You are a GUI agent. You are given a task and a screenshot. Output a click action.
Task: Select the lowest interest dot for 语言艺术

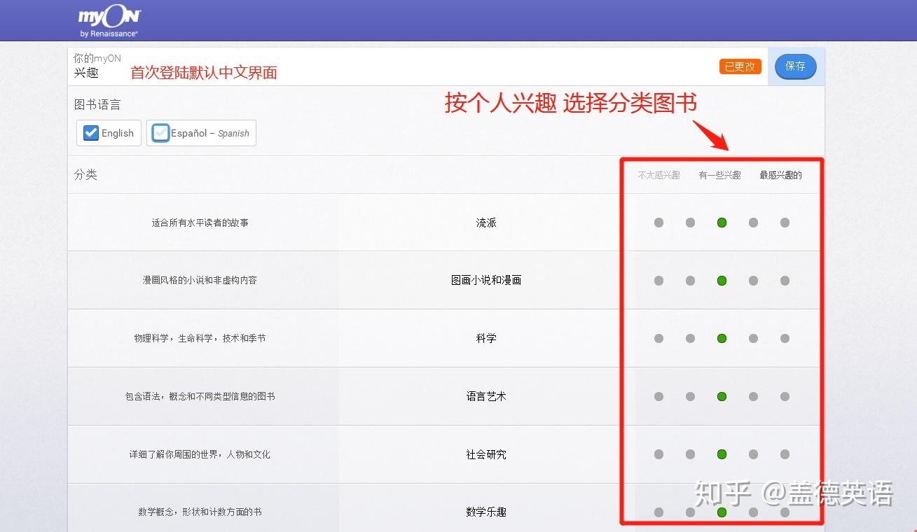[x=659, y=396]
